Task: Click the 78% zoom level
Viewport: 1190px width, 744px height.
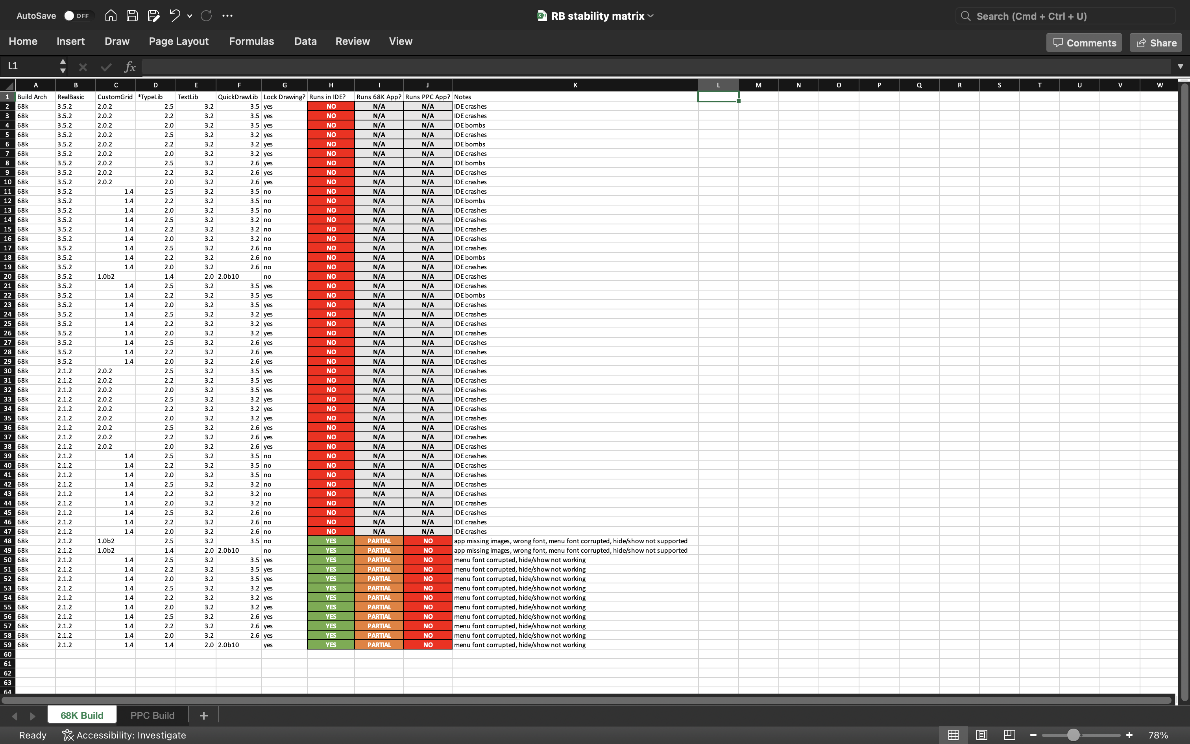Action: pyautogui.click(x=1158, y=735)
